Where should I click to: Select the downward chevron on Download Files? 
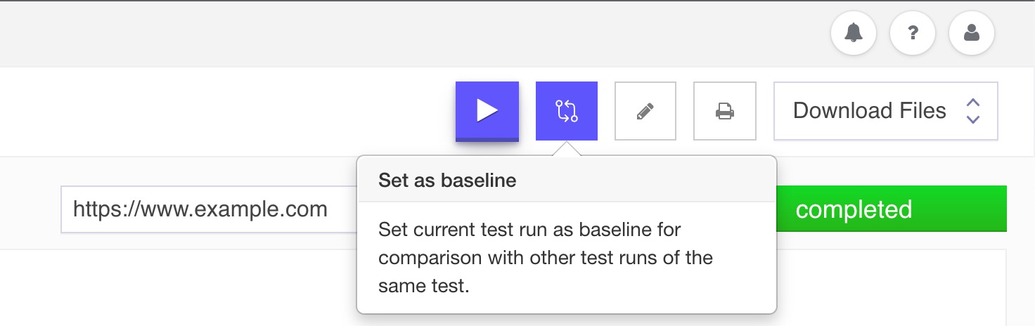(x=973, y=119)
